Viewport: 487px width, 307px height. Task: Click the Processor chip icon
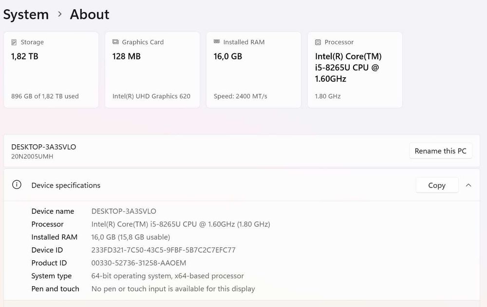click(x=318, y=42)
